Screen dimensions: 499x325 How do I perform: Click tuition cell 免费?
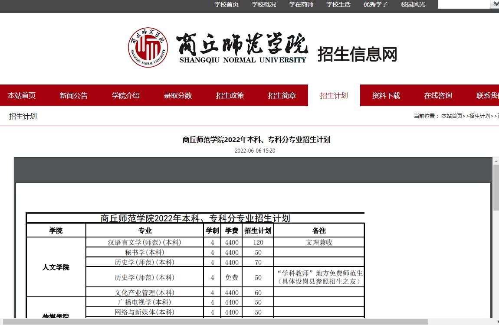point(232,277)
